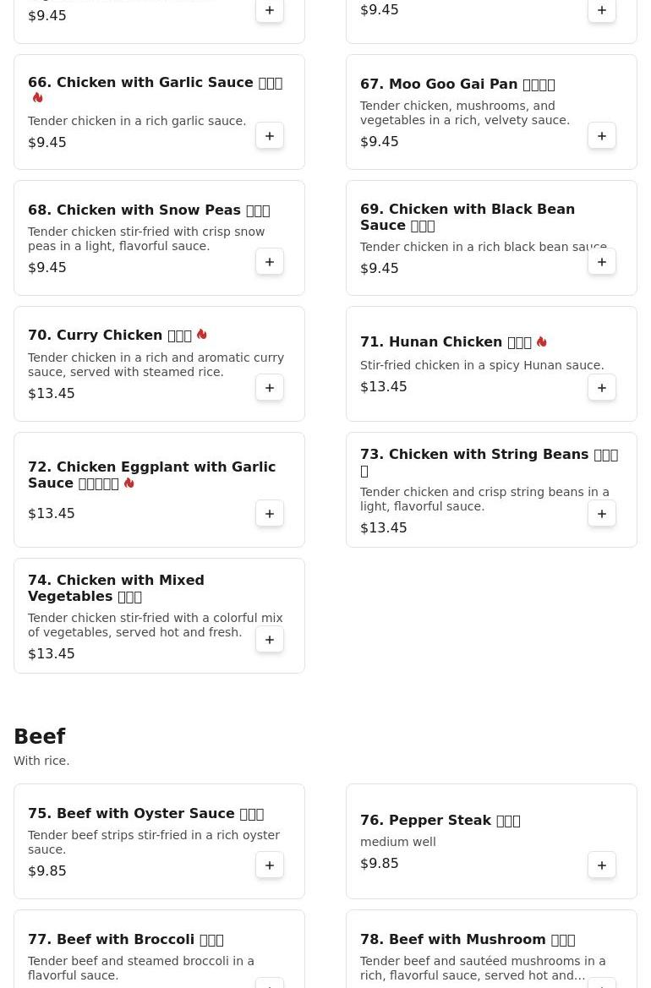Image resolution: width=651 pixels, height=988 pixels.
Task: Add Pepper Steak with plus button
Action: pyautogui.click(x=601, y=865)
